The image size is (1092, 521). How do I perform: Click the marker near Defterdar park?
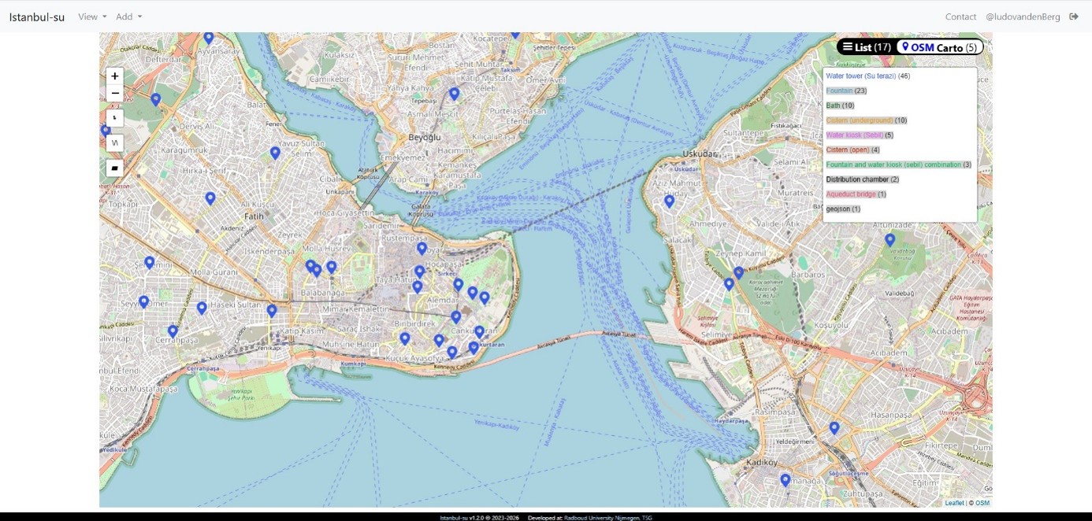point(155,99)
